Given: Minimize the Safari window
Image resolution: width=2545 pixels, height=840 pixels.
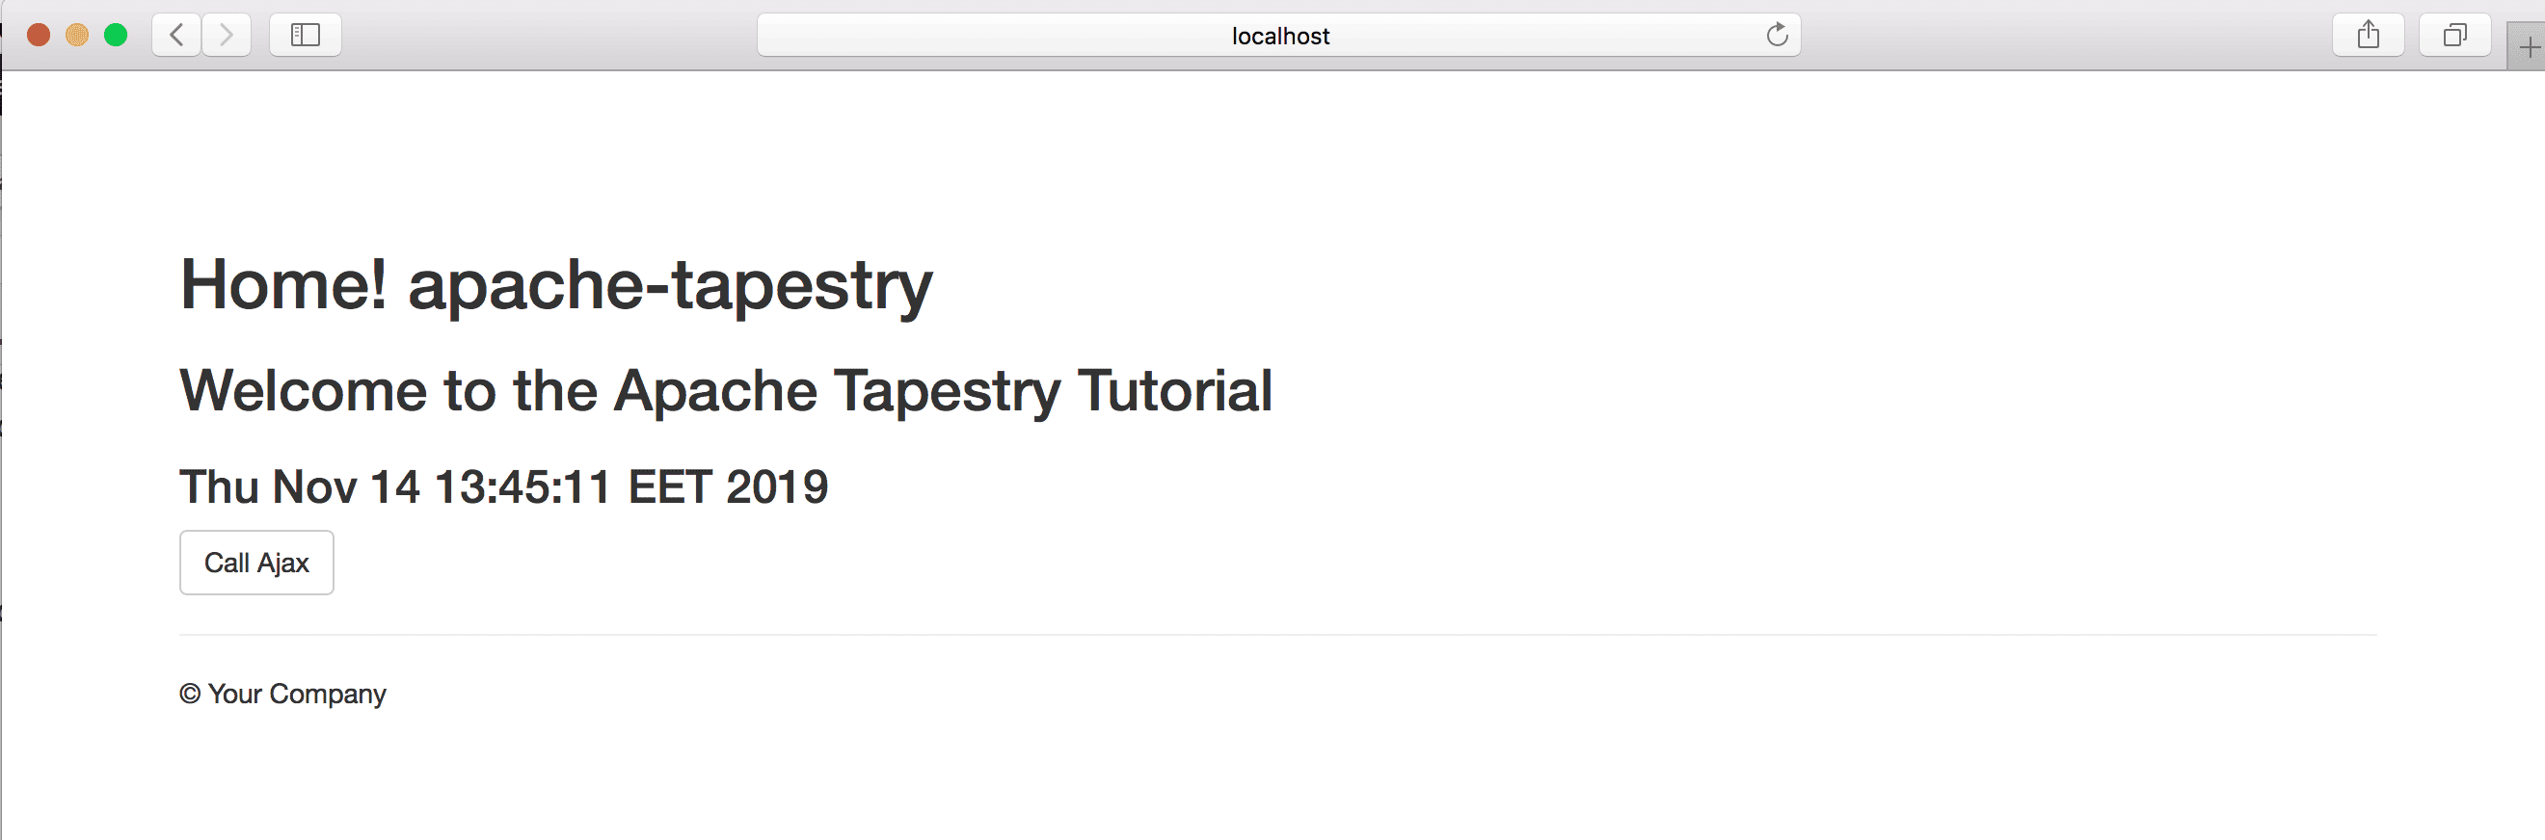Looking at the screenshot, I should tap(77, 36).
